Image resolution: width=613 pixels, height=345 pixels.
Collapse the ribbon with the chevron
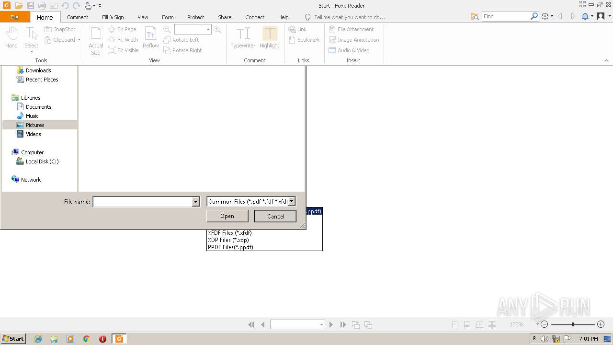click(606, 60)
